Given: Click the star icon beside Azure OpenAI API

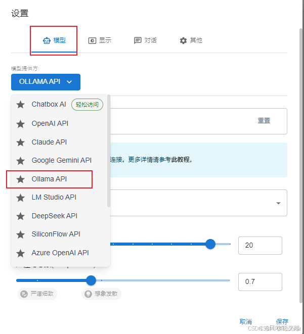Looking at the screenshot, I should point(20,253).
